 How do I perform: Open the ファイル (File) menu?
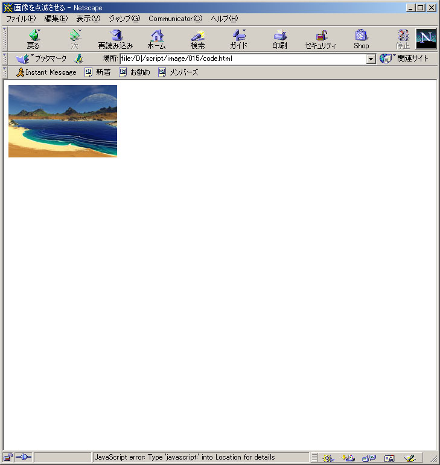[x=21, y=19]
